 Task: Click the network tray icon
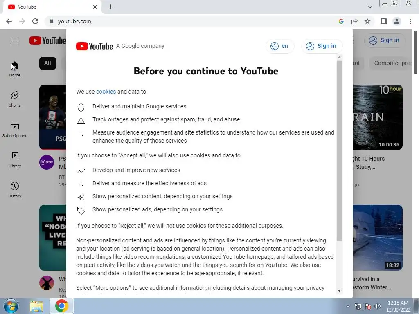click(x=358, y=306)
